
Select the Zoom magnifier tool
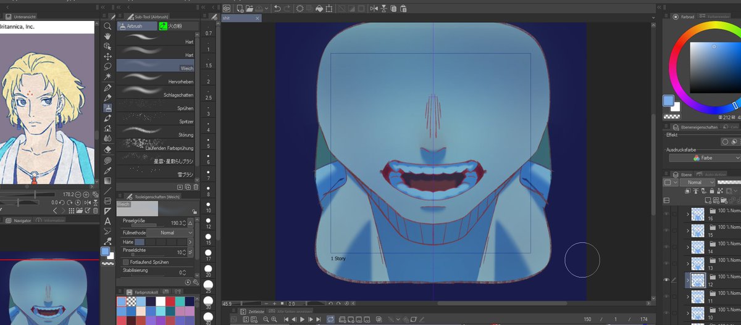tap(107, 27)
